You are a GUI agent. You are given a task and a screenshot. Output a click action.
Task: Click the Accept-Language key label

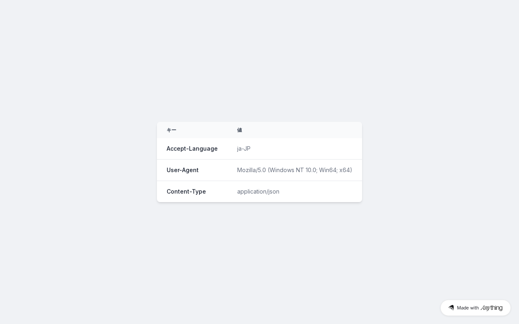(x=192, y=149)
